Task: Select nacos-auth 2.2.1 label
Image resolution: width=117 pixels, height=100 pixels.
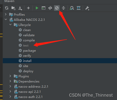Action: pyautogui.click(x=30, y=97)
